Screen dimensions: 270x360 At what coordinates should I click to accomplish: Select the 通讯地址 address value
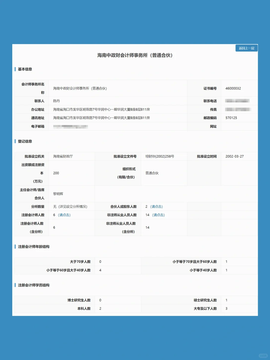[x=101, y=118]
